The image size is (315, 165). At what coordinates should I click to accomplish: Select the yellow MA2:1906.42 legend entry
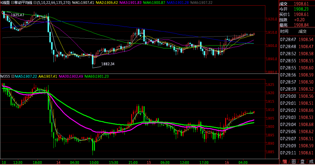(107, 3)
